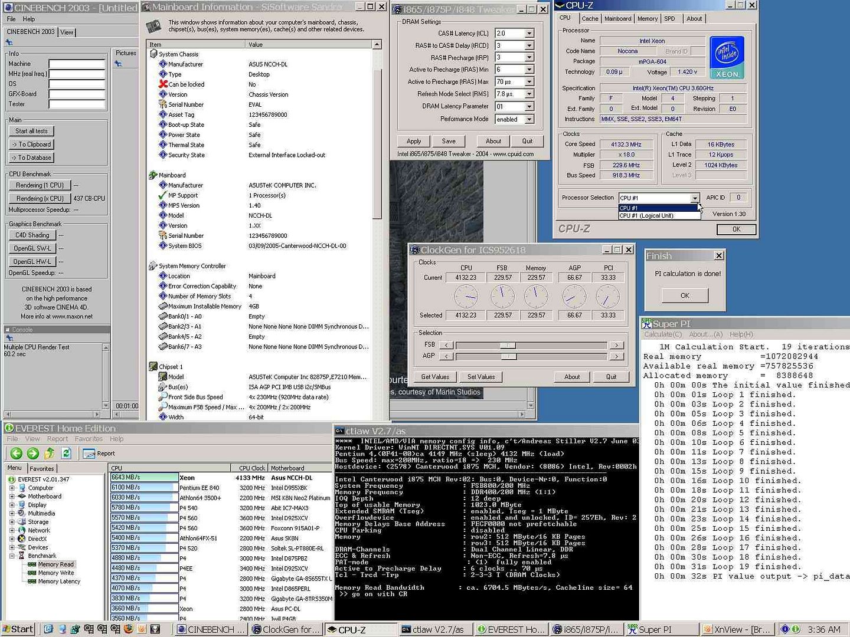Click the FSB slider thumb in ClockGen
Image resolution: width=850 pixels, height=637 pixels.
(x=507, y=345)
